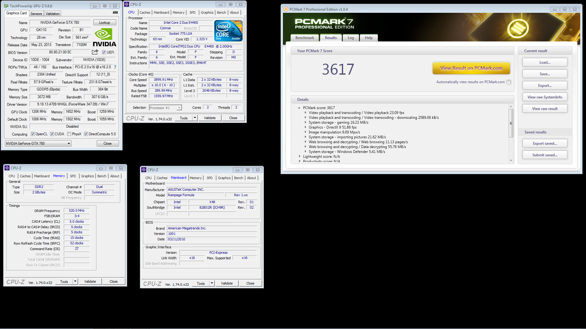Open Graphics tab in CPU-Z Memory window

[x=88, y=176]
